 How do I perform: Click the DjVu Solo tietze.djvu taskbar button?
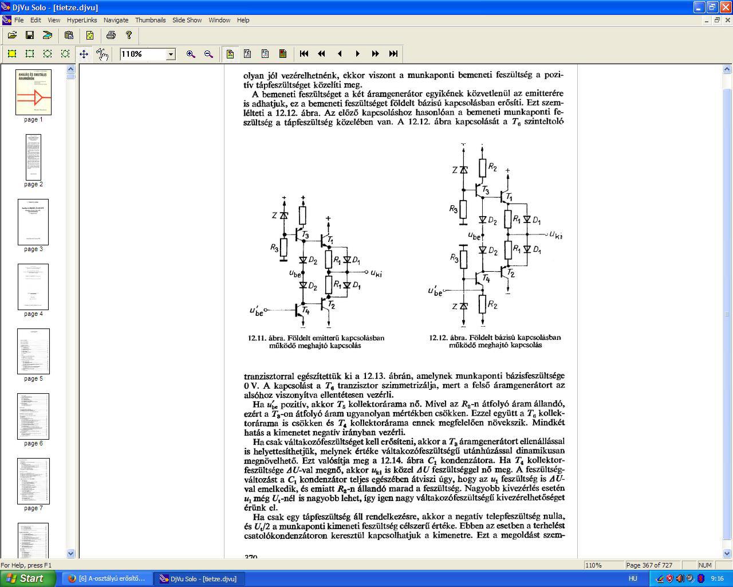click(199, 578)
